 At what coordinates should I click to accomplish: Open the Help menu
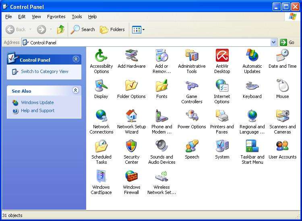(93, 17)
